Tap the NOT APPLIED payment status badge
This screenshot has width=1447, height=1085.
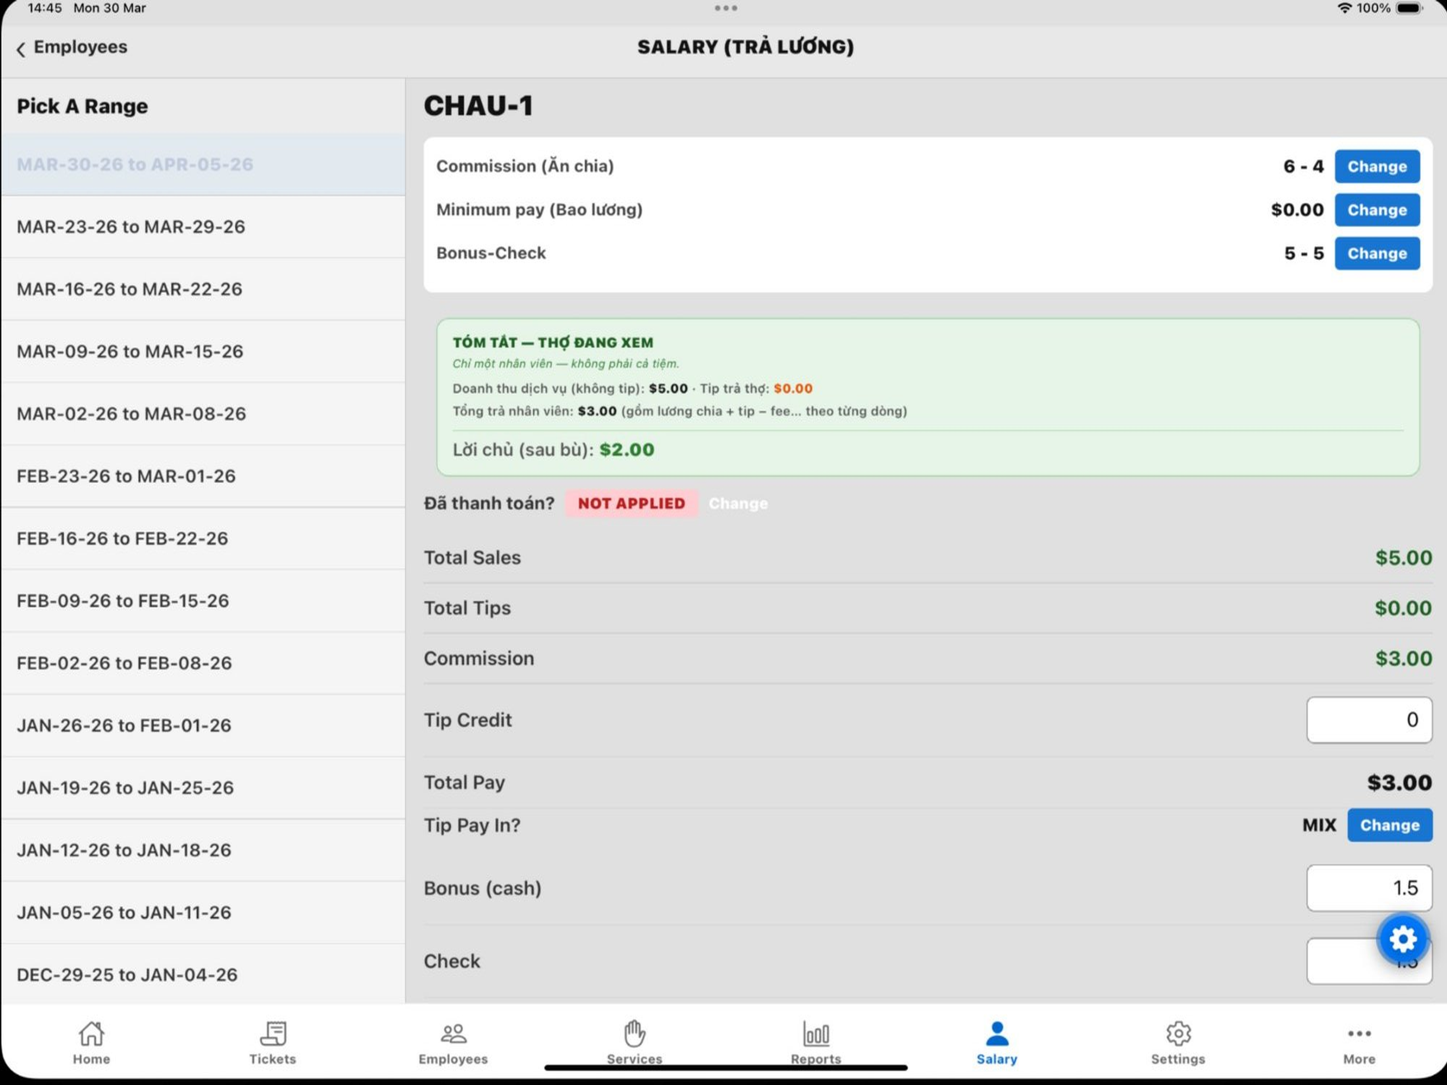(x=631, y=504)
